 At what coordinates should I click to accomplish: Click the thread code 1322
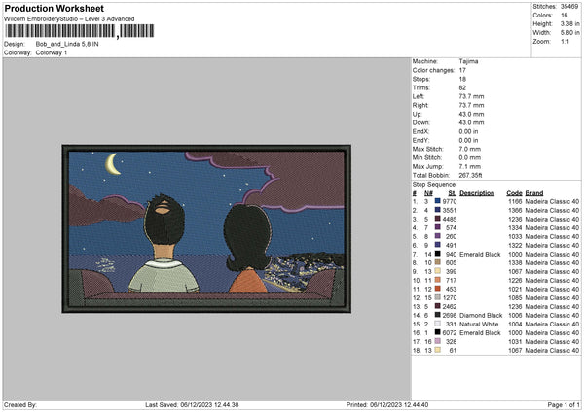click(515, 245)
